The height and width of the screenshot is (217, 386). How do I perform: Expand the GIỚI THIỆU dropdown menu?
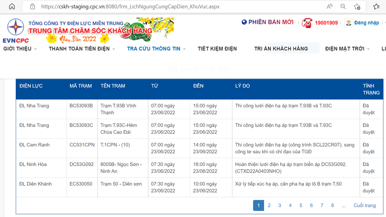(20, 49)
